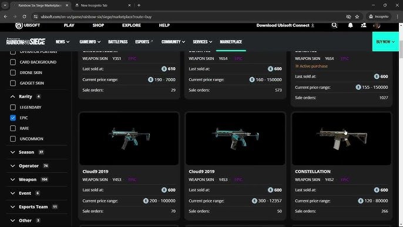Close the Rainbow Six Siege Marketplace tab
Viewport: 403px width, 227px height.
[x=67, y=5]
